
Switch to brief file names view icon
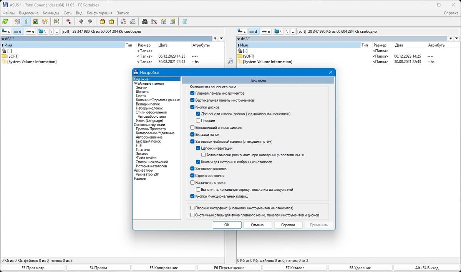[17, 22]
